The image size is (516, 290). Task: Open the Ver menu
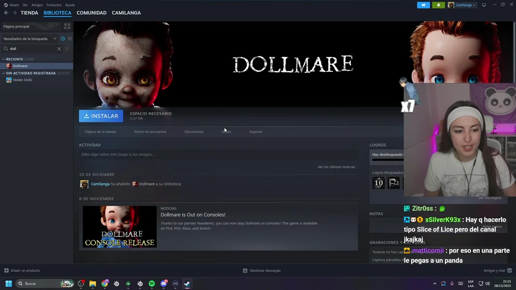coord(25,5)
